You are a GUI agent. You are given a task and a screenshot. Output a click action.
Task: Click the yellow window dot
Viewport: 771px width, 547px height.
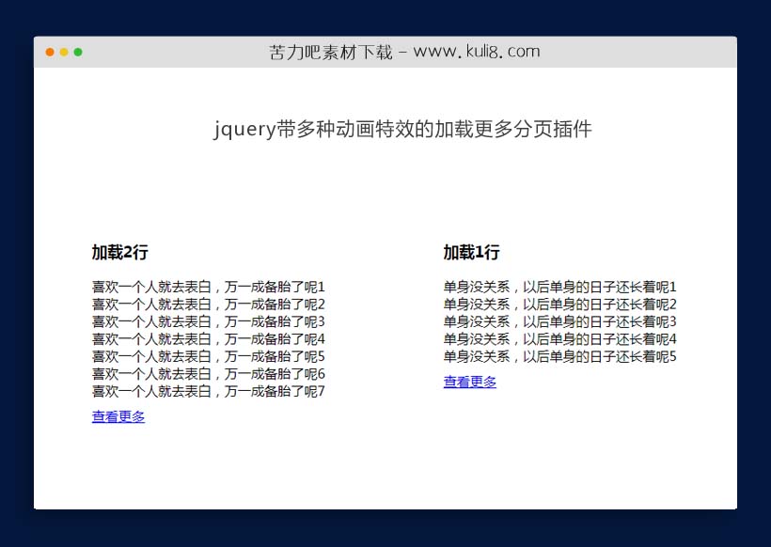tap(64, 53)
